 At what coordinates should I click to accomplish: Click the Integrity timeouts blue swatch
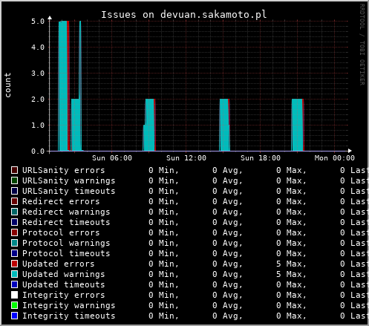[x=15, y=316]
